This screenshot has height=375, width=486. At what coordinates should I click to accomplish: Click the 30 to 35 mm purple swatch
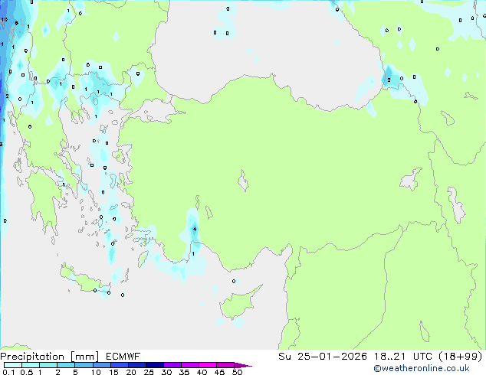[x=172, y=365]
